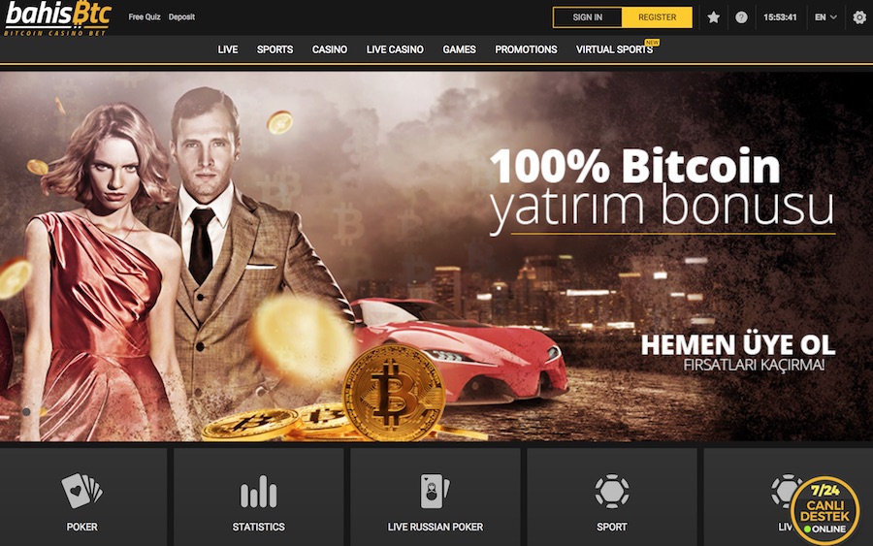Open the settings gear icon
Screen dimensions: 873x546
(x=859, y=17)
